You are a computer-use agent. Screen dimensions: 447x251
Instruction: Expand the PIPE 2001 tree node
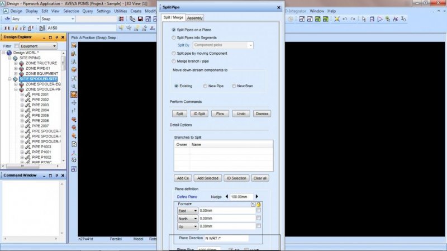click(22, 94)
